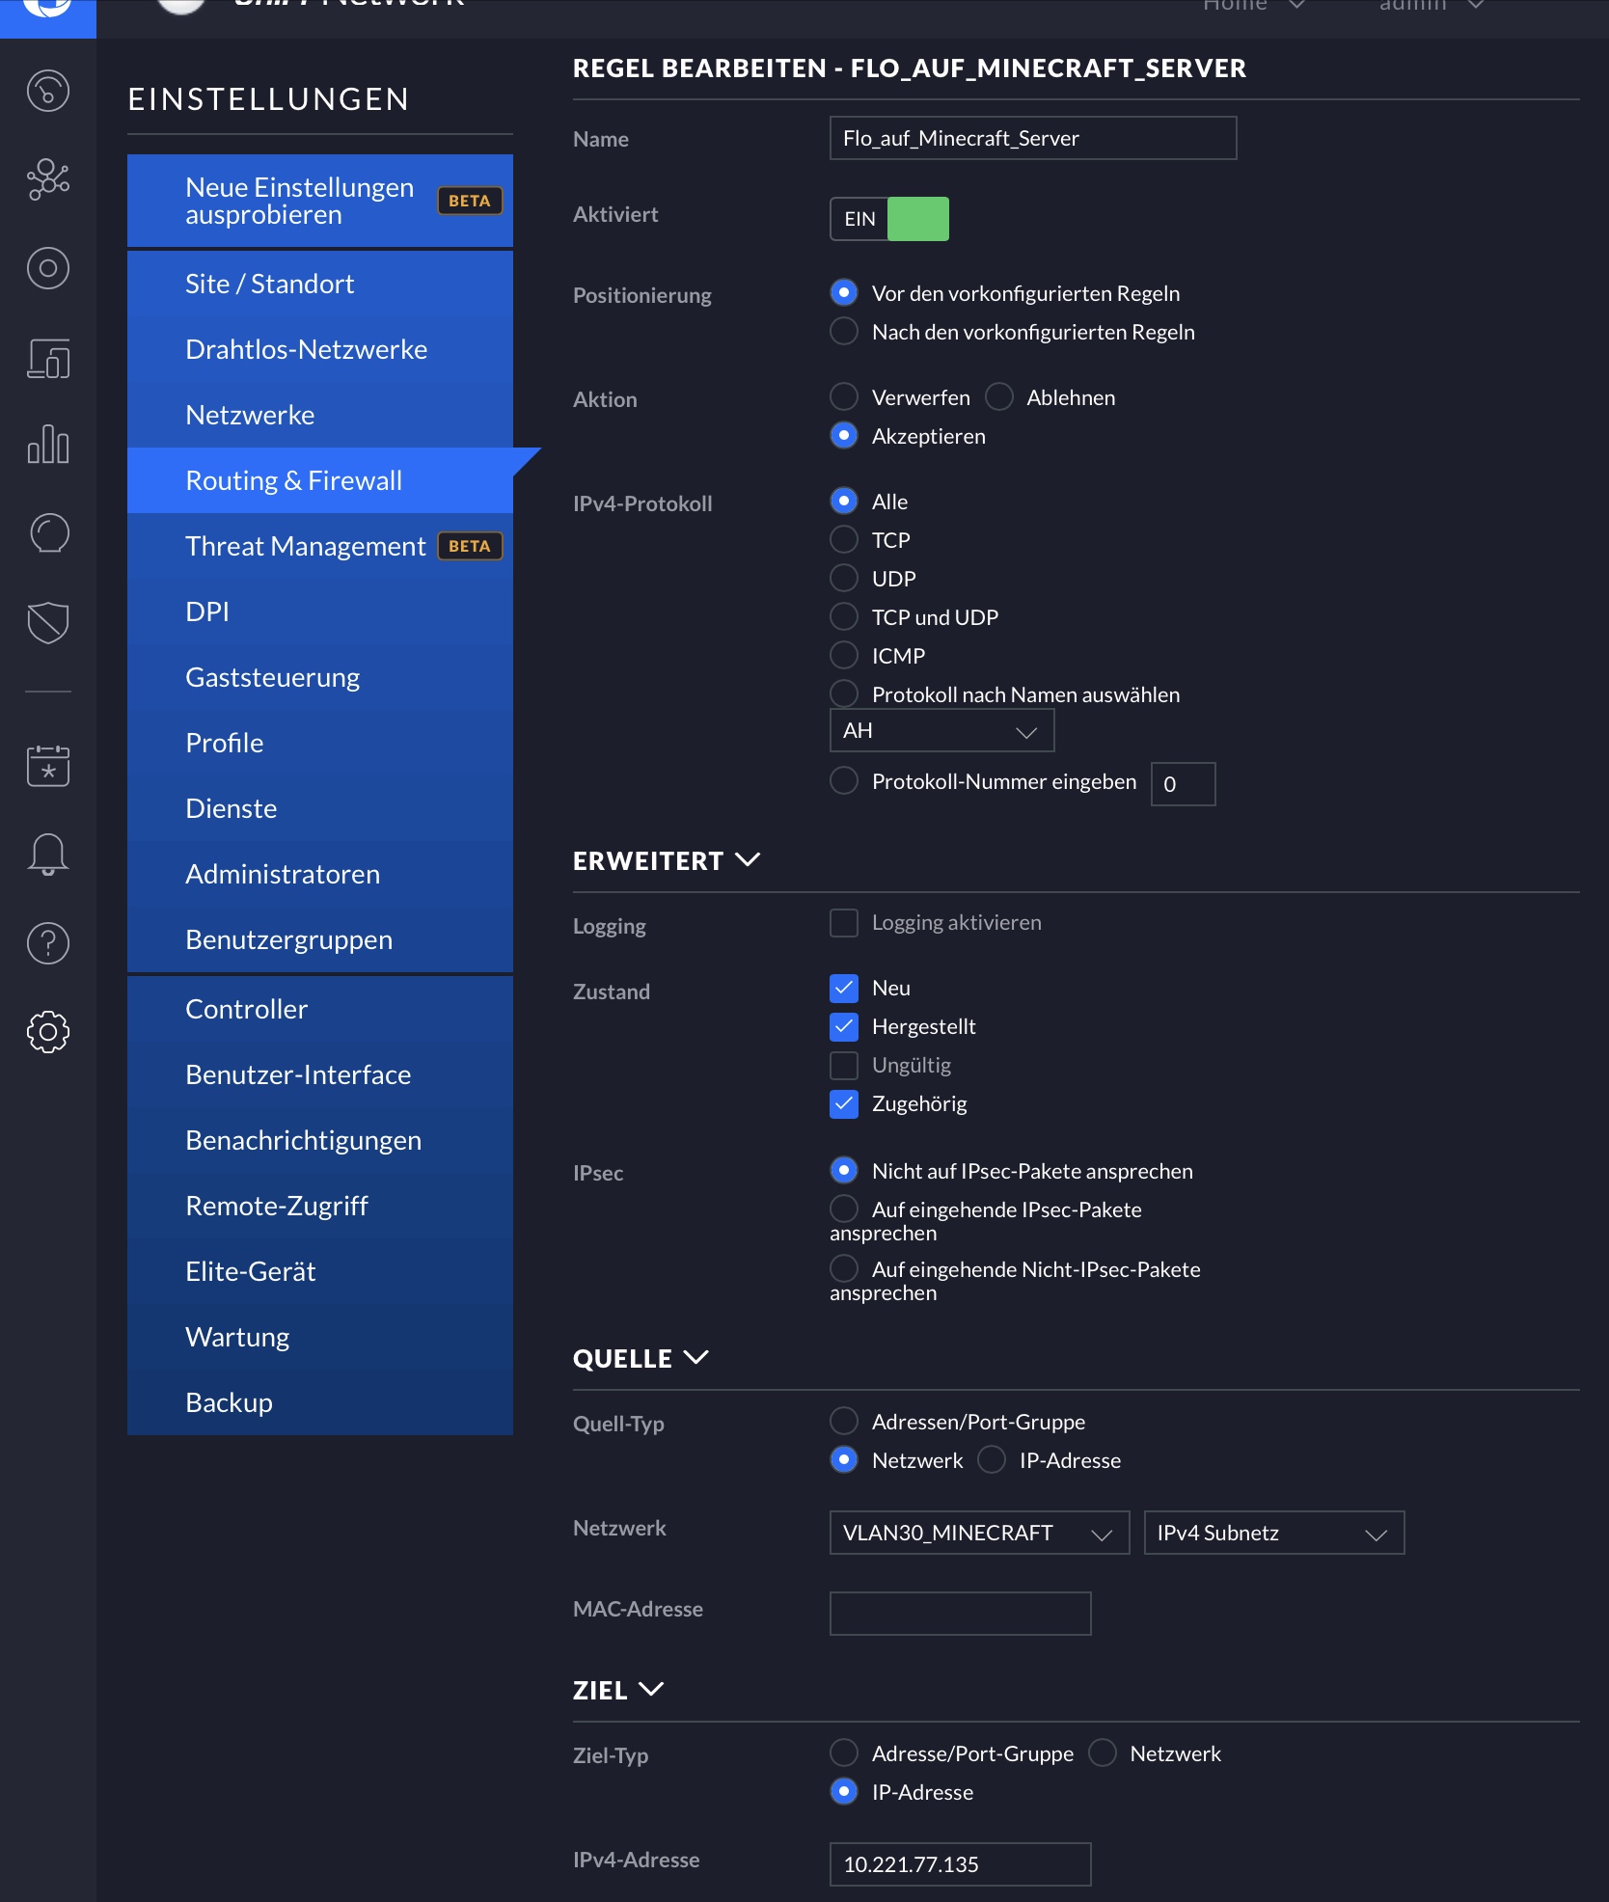Open 'Remote-Zugriff' settings
The image size is (1609, 1902).
coord(320,1206)
